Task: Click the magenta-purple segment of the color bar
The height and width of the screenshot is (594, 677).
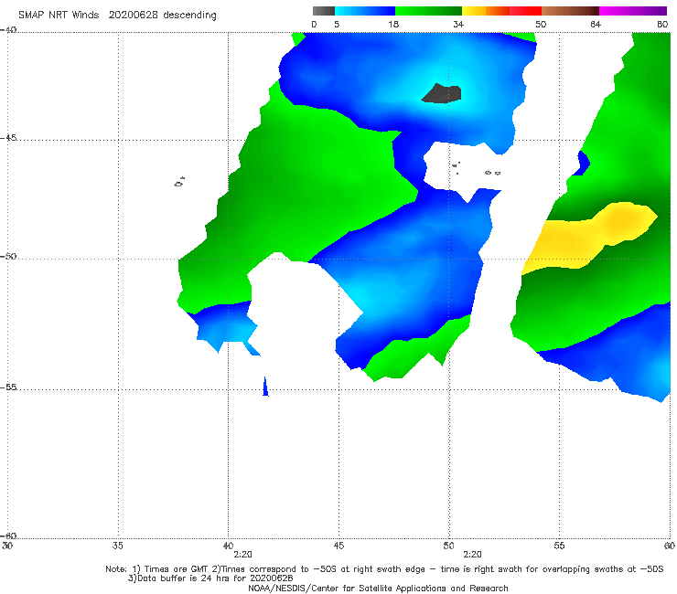Action: pos(633,11)
